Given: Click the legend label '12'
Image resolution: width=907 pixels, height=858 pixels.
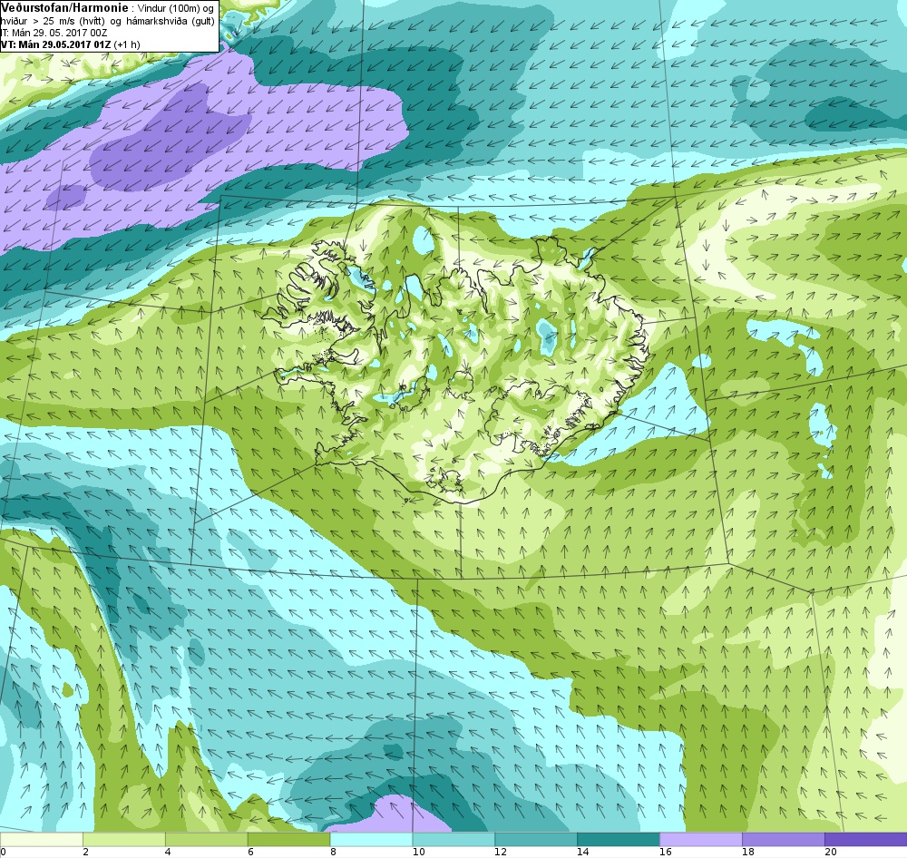Looking at the screenshot, I should pyautogui.click(x=501, y=852).
